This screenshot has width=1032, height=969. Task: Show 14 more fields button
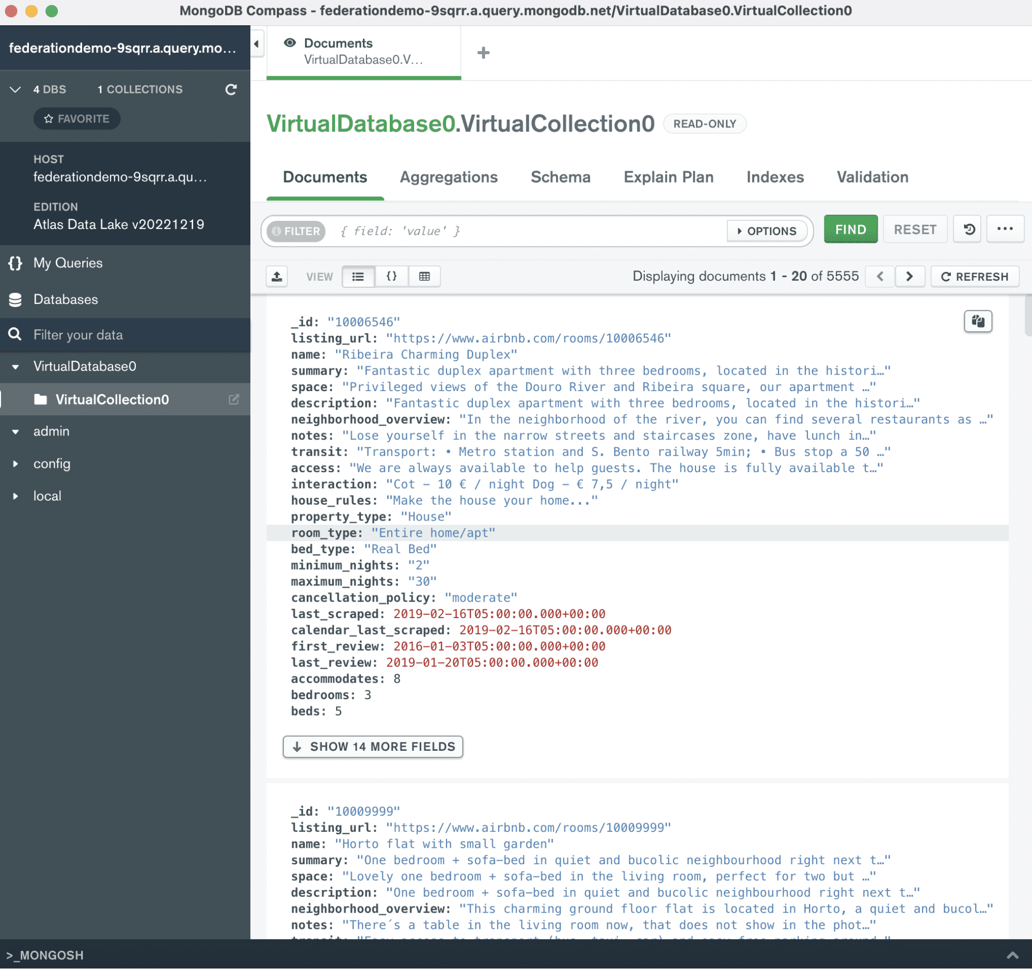pos(373,747)
